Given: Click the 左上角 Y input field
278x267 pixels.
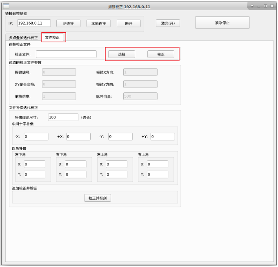Looking at the screenshot, I should (x=117, y=175).
